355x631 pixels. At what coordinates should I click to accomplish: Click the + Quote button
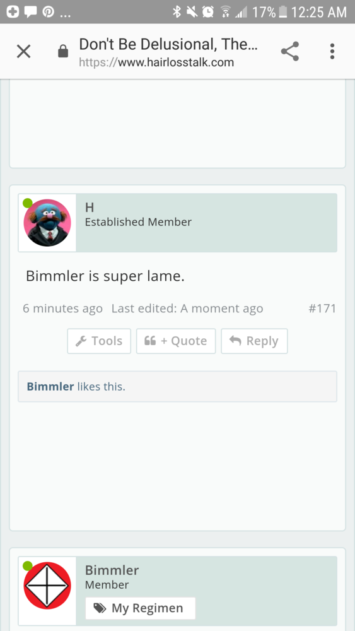click(x=176, y=341)
